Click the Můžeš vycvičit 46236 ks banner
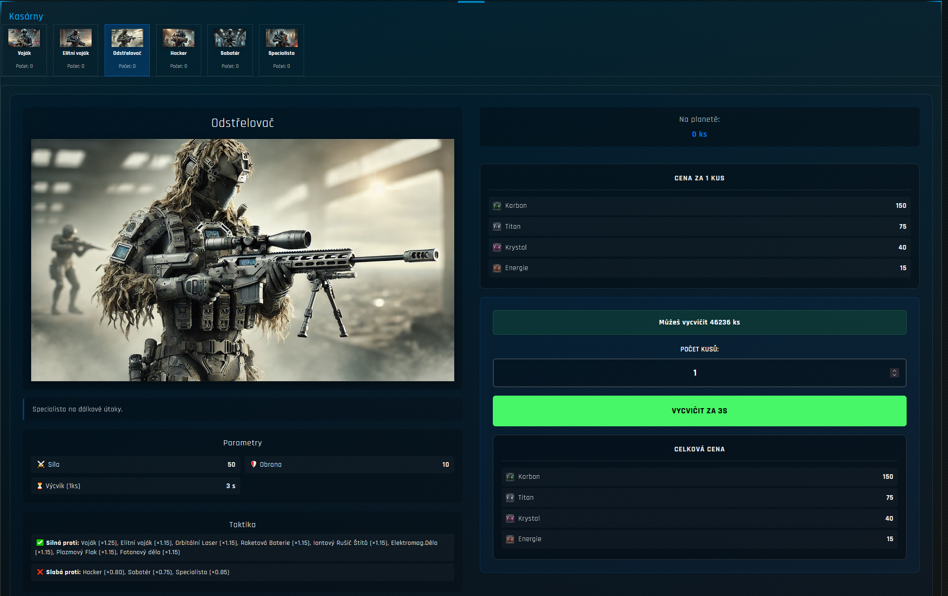Screen dimensions: 948x596 tap(699, 322)
